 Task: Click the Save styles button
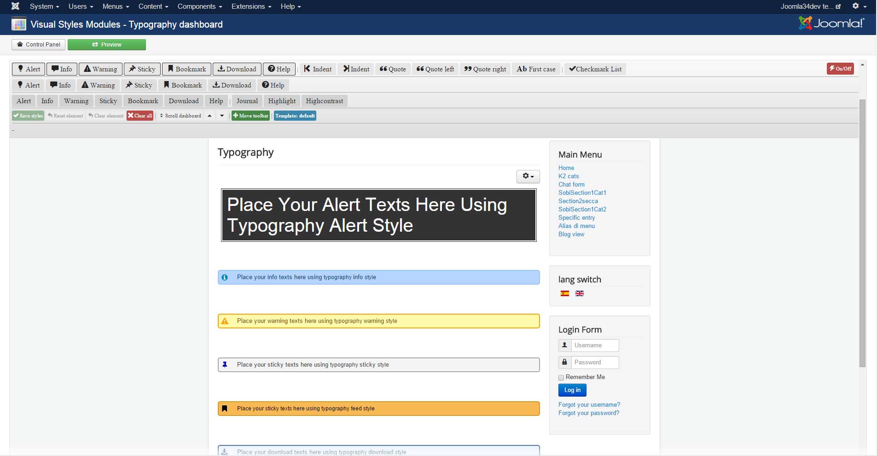28,116
